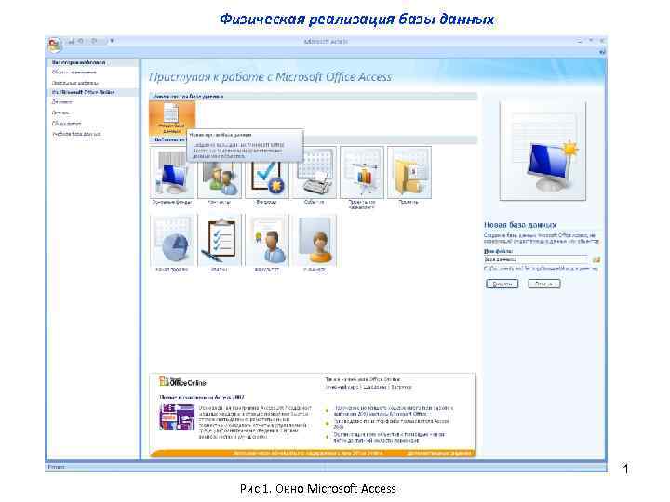Click the Create button under file name
The height and width of the screenshot is (502, 670).
pyautogui.click(x=502, y=284)
